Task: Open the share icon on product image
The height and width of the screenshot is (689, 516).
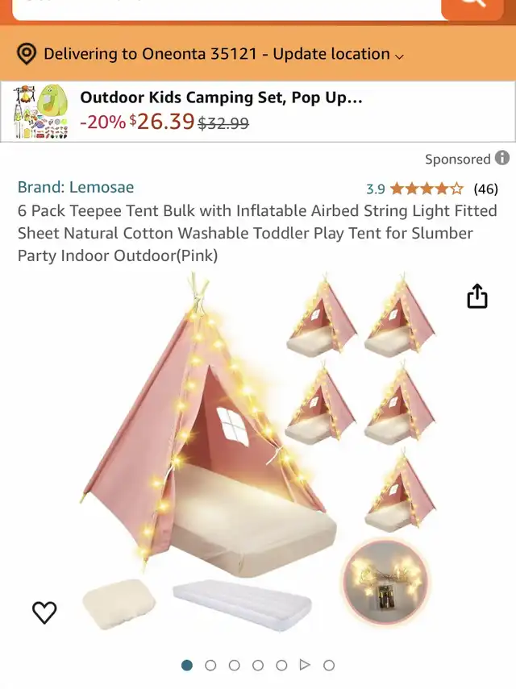Action: (476, 296)
